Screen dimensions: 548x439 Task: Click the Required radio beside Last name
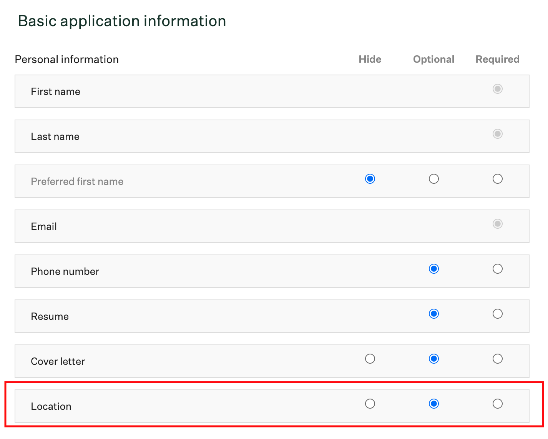click(497, 134)
